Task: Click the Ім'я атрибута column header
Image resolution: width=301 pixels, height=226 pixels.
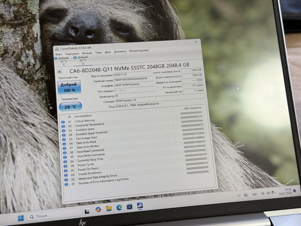Action: point(83,116)
